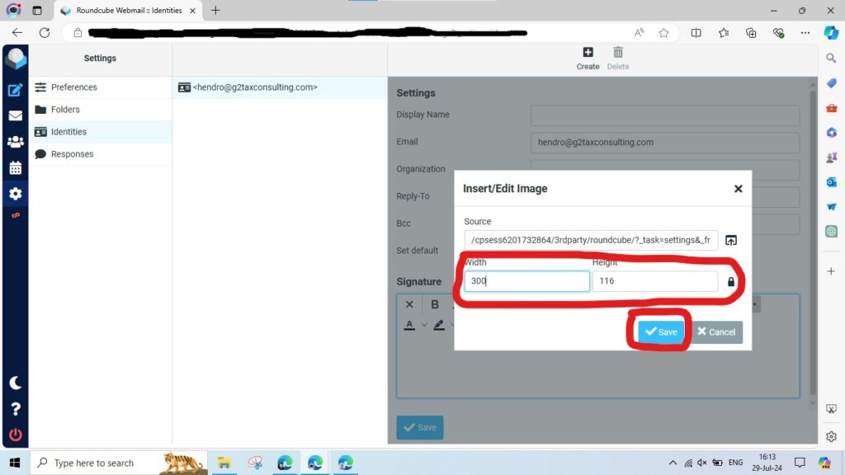Viewport: 845px width, 475px height.
Task: Select the hendro@g2taxconsulting.com identity
Action: coord(254,87)
